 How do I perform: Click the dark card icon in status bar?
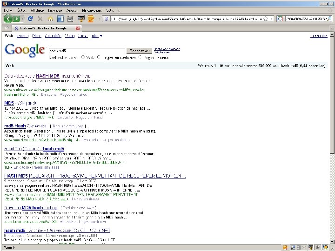(x=311, y=248)
